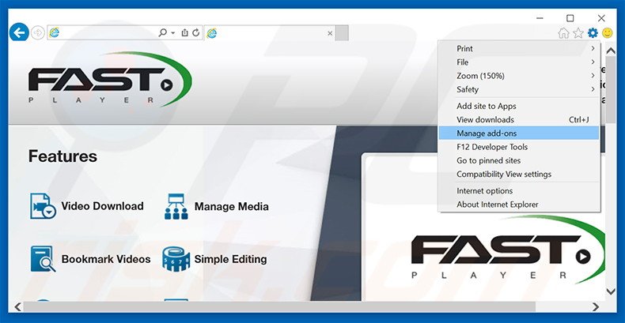The width and height of the screenshot is (625, 323).
Task: Refresh the page with the reload icon
Action: click(x=195, y=33)
